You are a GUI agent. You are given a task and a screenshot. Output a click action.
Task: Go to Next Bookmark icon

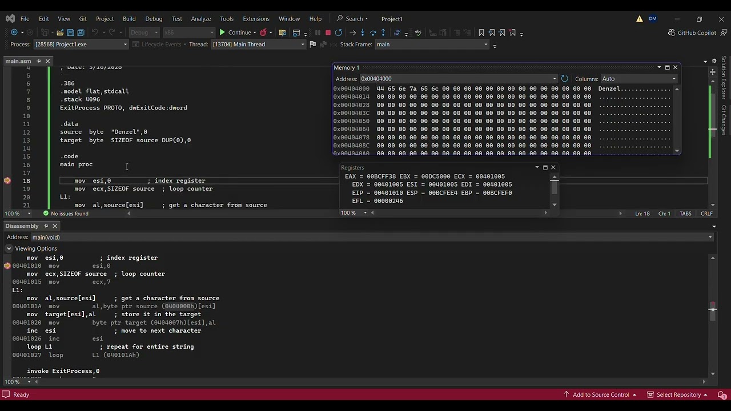(x=502, y=33)
